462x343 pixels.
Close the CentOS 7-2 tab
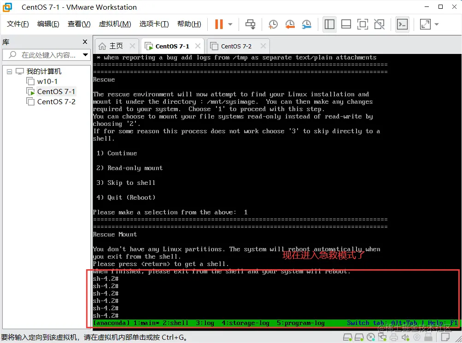pos(263,46)
